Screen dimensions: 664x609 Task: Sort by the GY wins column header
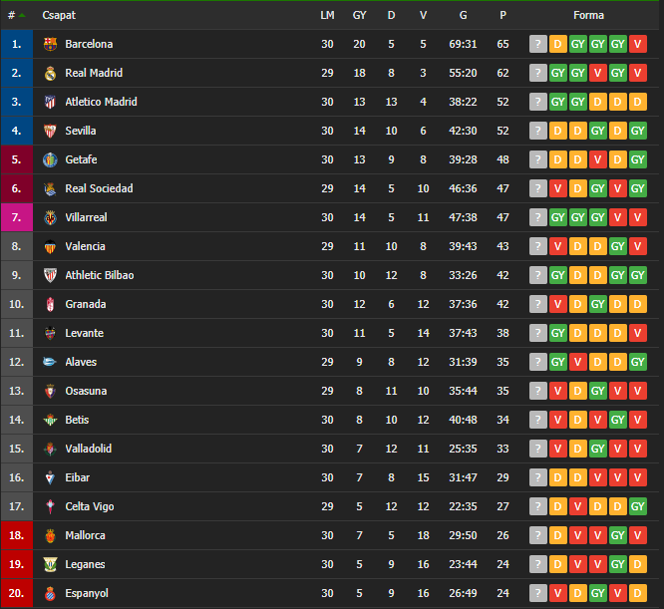point(359,15)
